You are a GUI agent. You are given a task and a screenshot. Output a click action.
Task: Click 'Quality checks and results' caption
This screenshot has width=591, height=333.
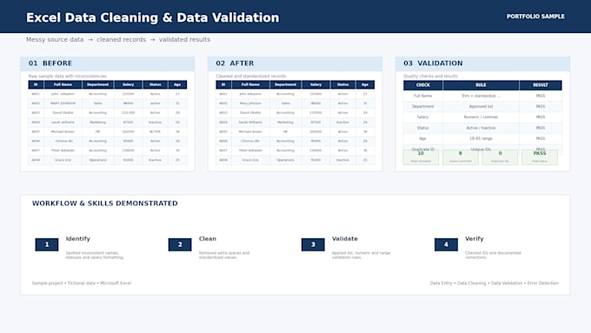coord(430,77)
